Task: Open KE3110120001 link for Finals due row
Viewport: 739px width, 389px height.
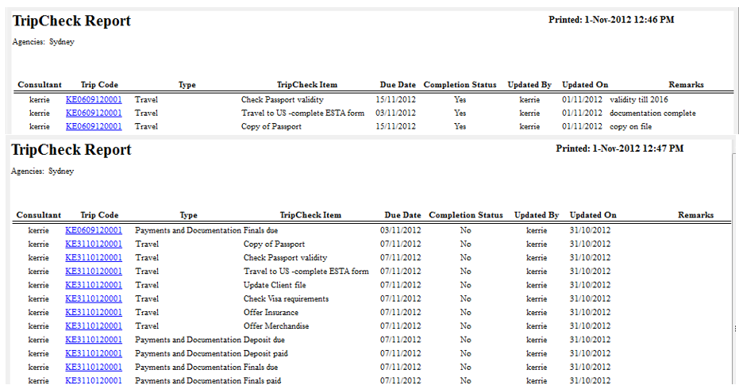Action: pyautogui.click(x=94, y=368)
